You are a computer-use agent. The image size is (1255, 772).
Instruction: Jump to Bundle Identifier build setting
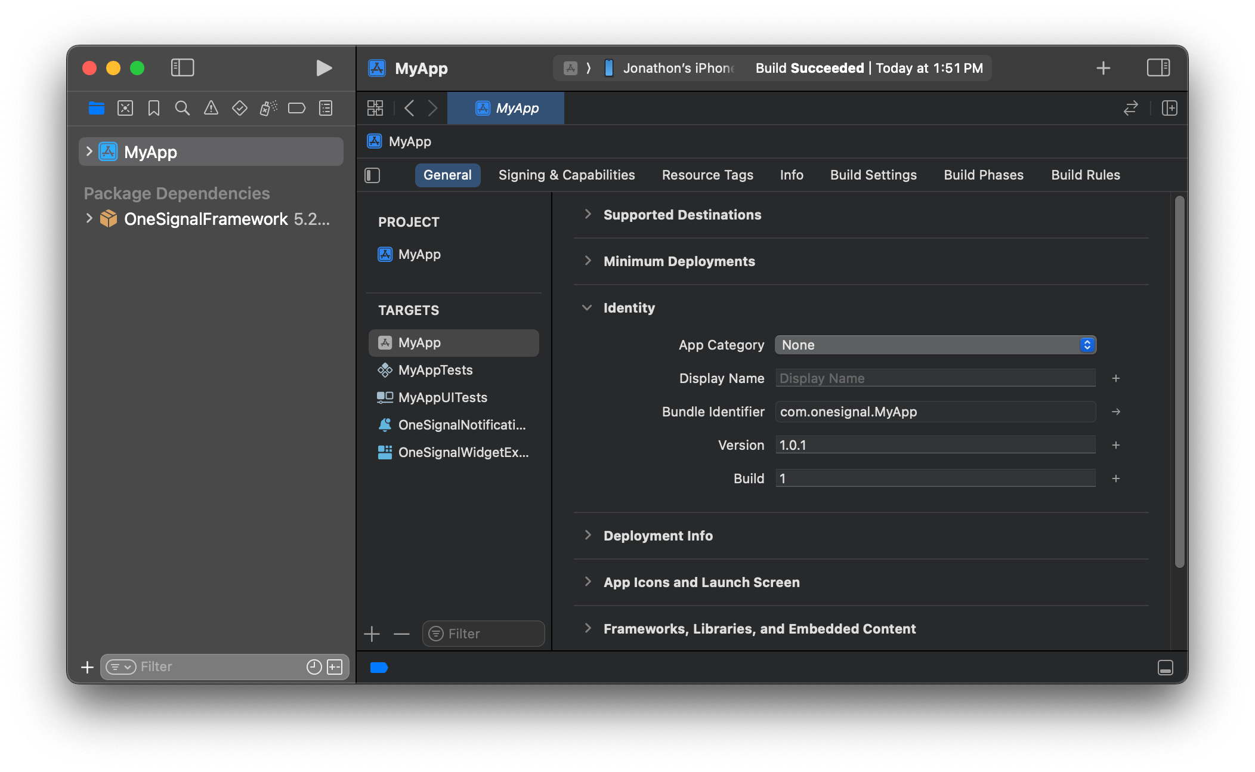click(x=1116, y=412)
